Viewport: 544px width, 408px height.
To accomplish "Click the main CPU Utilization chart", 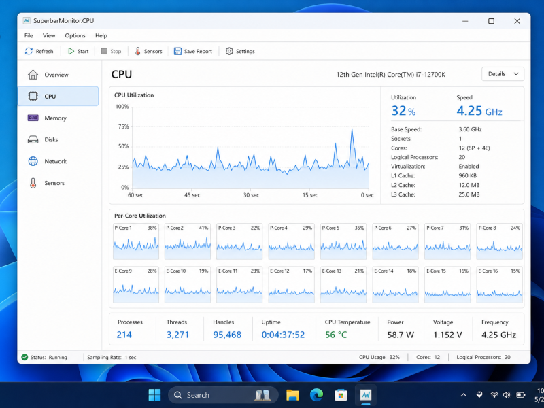I will pos(250,148).
